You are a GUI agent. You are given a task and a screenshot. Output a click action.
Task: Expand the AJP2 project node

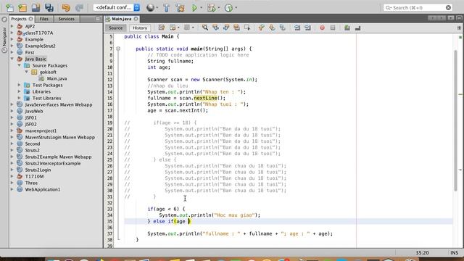pyautogui.click(x=12, y=26)
